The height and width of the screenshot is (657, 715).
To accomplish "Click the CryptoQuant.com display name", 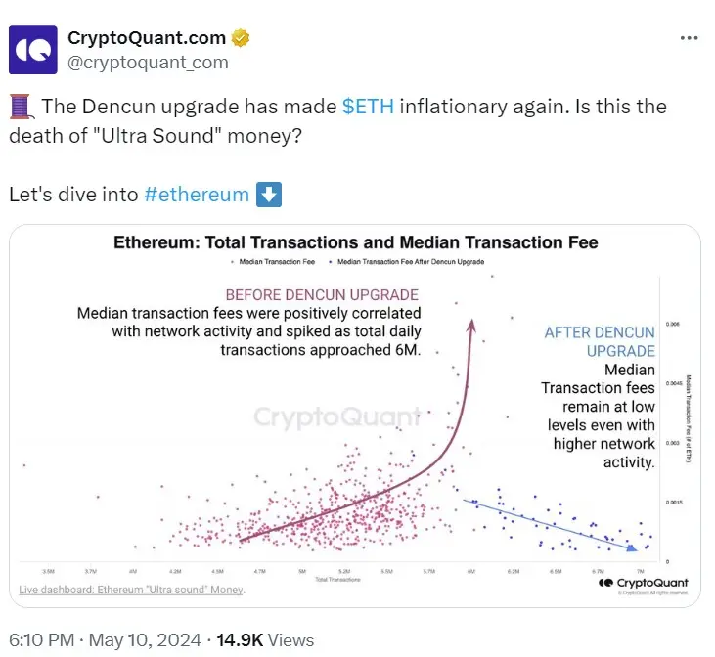I will tap(147, 38).
